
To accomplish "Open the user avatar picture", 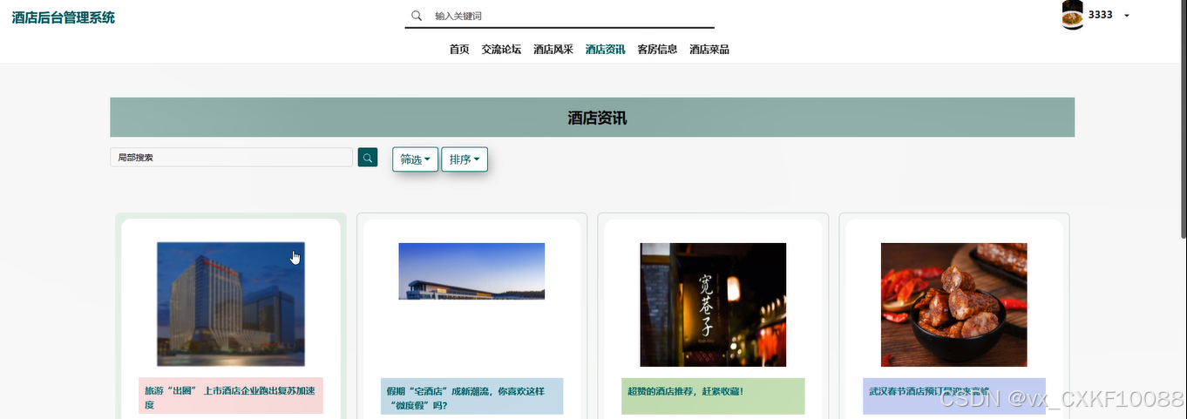I will click(x=1073, y=15).
